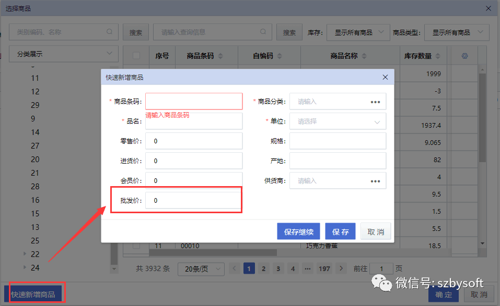
Task: Go to page 2
Action: click(x=264, y=268)
